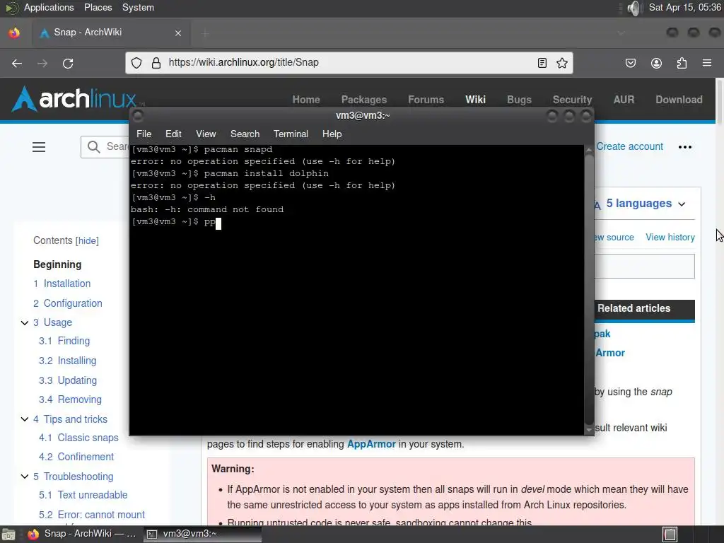Open the Extensions puzzle icon
Viewport: 724px width, 543px height.
coord(682,63)
